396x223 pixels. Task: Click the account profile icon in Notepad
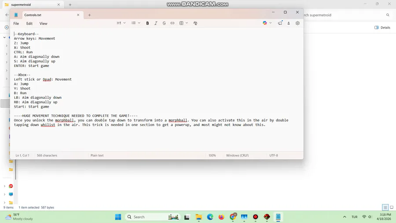click(x=288, y=23)
